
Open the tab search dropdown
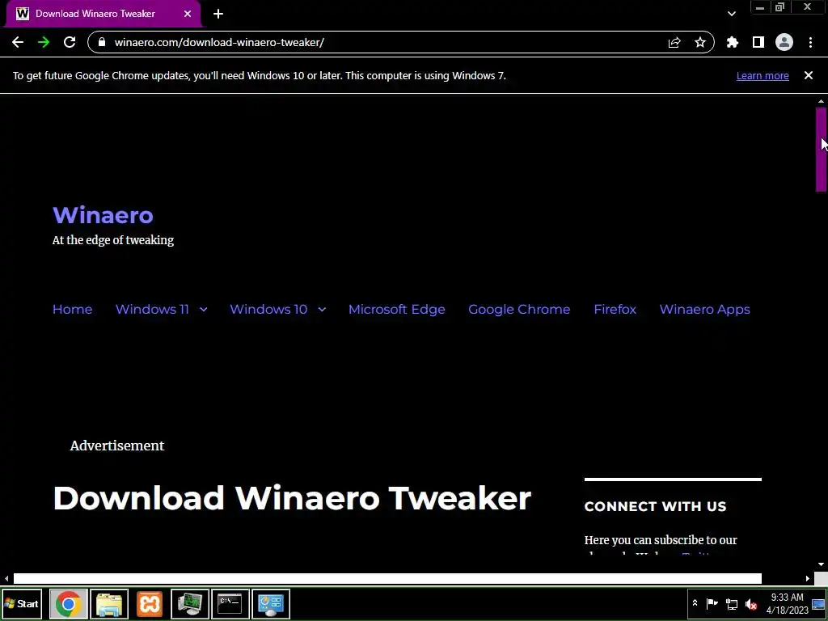click(x=731, y=14)
